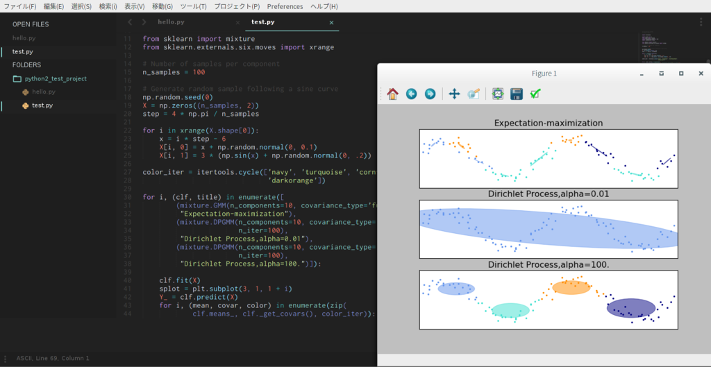Switch to the hello.py tab

(x=171, y=22)
